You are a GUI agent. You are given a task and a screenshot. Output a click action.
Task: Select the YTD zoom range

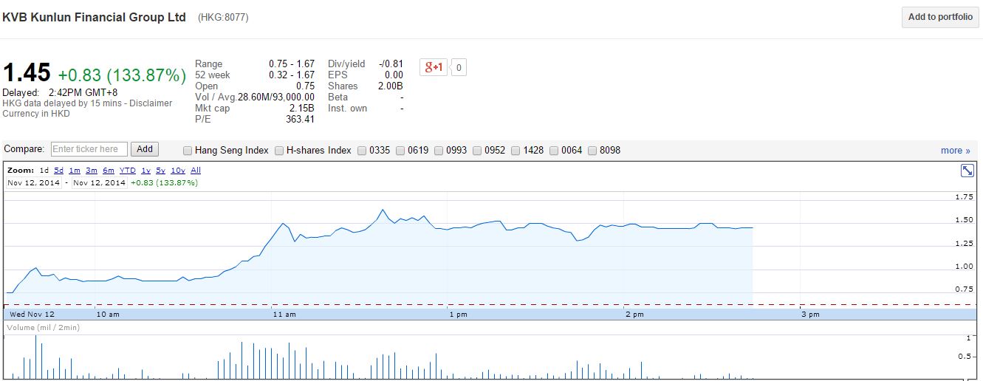click(x=128, y=171)
